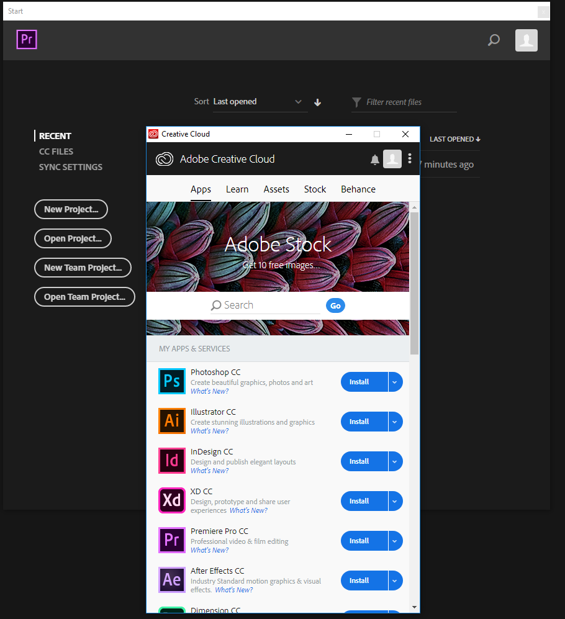Screen dimensions: 565x619
Task: Select CC FILES in Premiere sidebar
Action: click(x=56, y=151)
